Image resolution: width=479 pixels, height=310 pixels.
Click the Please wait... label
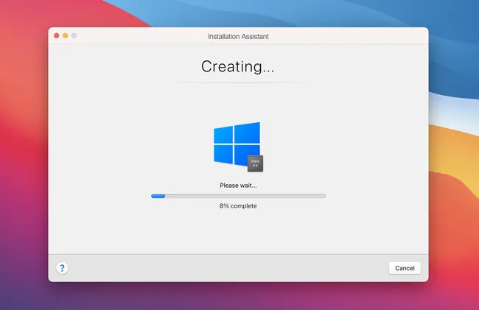[238, 186]
